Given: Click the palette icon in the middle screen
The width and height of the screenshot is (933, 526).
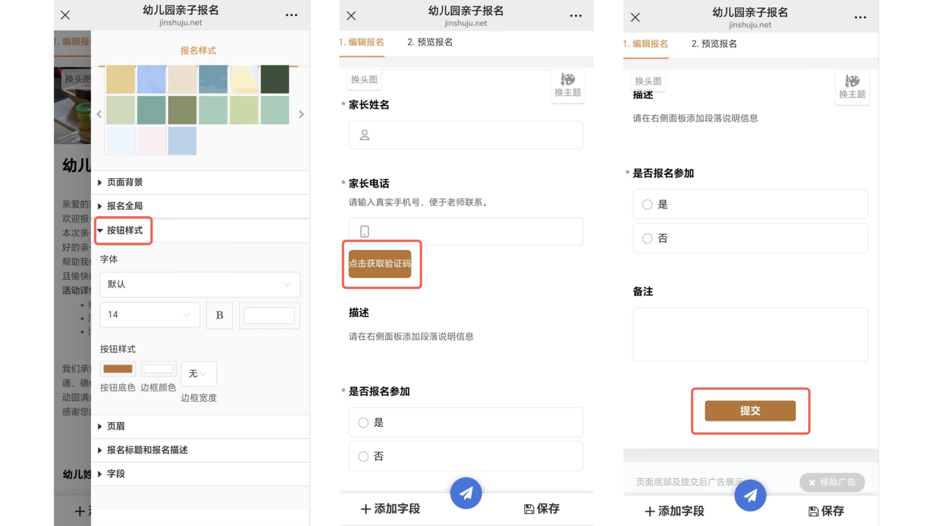Looking at the screenshot, I should tap(568, 80).
